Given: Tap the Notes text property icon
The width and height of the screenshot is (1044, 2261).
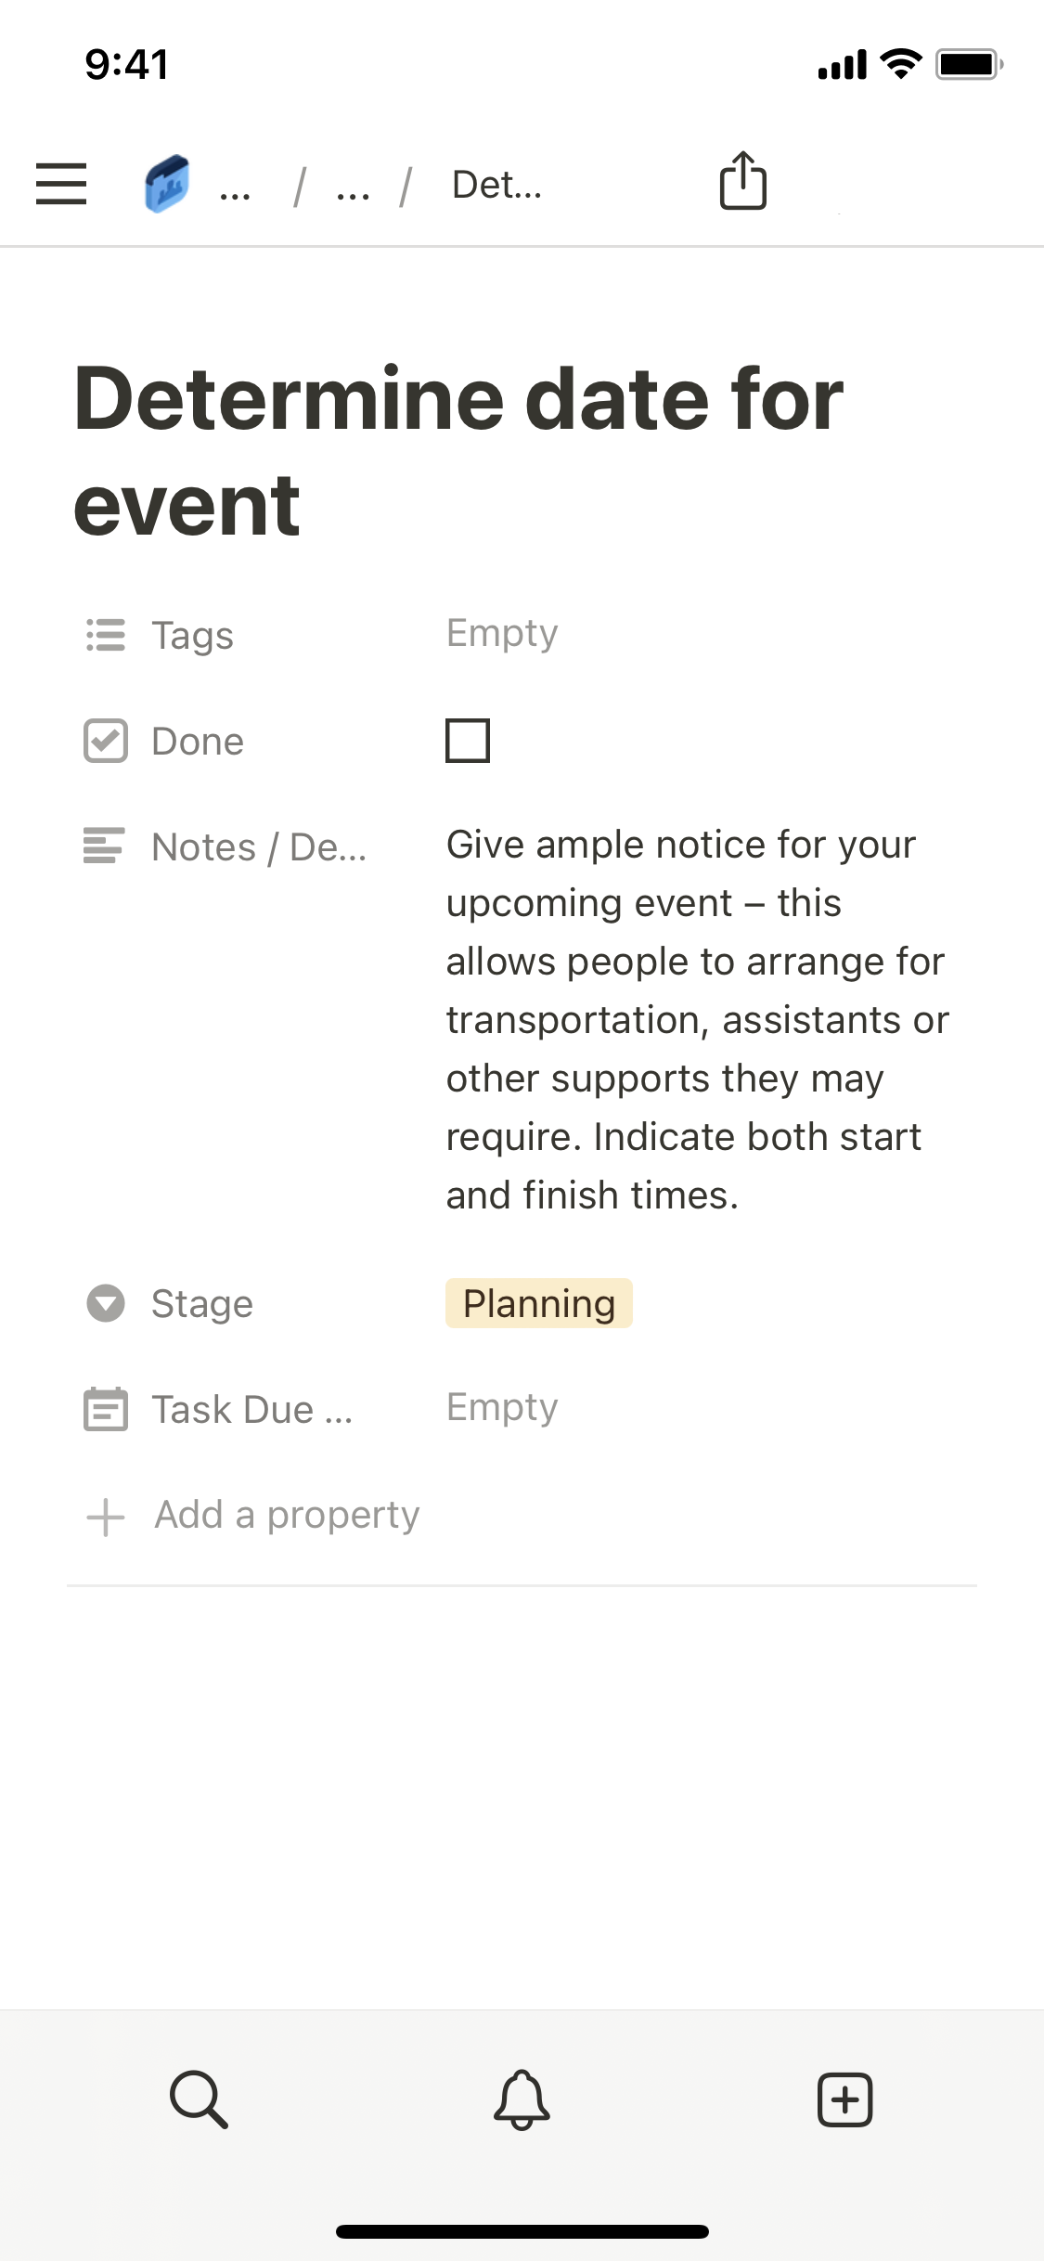Looking at the screenshot, I should (105, 846).
